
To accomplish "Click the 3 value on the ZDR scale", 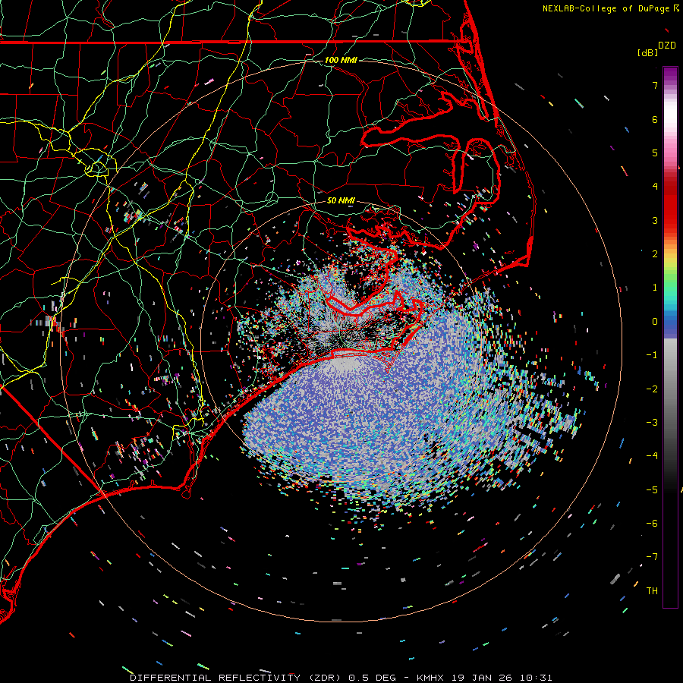I will pos(655,220).
